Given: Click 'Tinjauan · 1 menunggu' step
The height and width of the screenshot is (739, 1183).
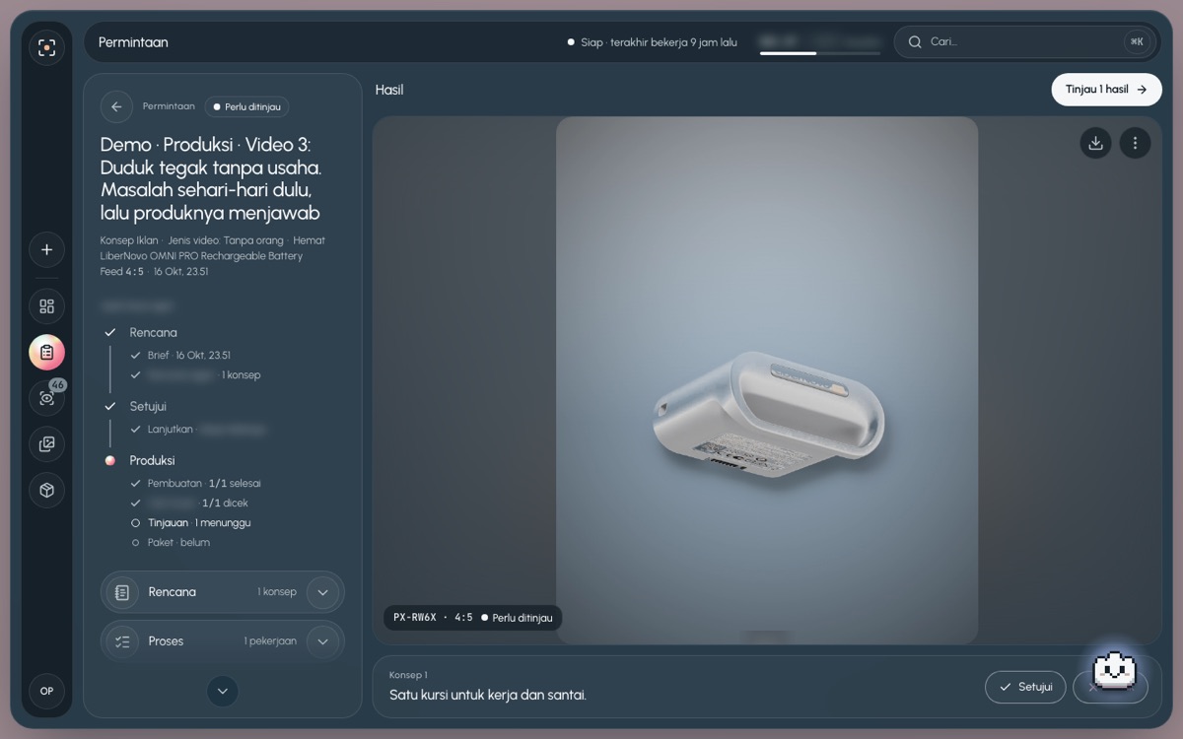Looking at the screenshot, I should click(199, 523).
